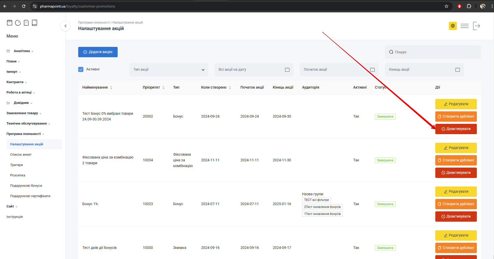Open the Тип акції dropdown

click(x=169, y=70)
